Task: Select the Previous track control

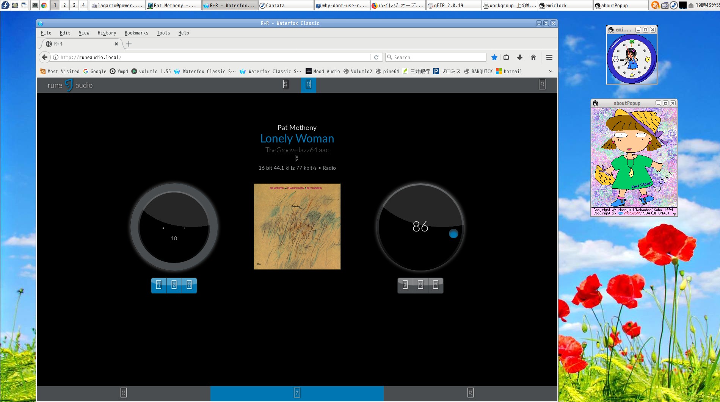Action: (x=405, y=285)
